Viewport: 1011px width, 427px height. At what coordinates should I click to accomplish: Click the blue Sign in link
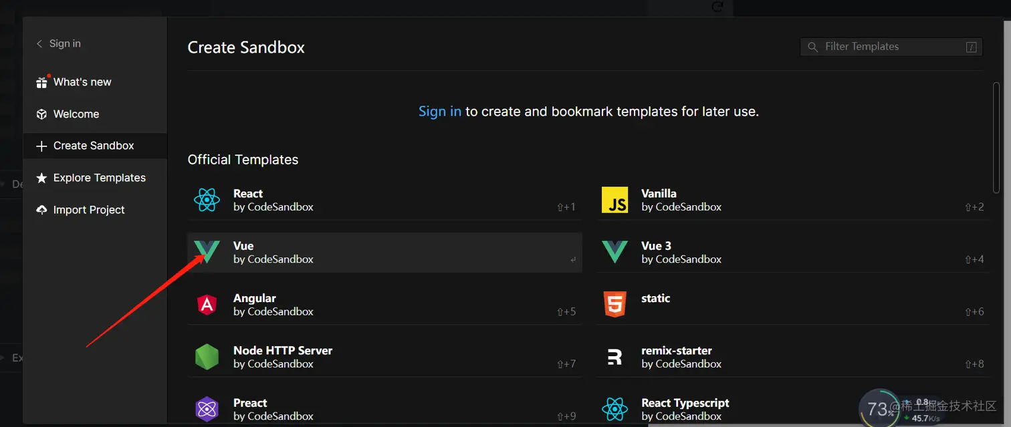[x=440, y=112]
